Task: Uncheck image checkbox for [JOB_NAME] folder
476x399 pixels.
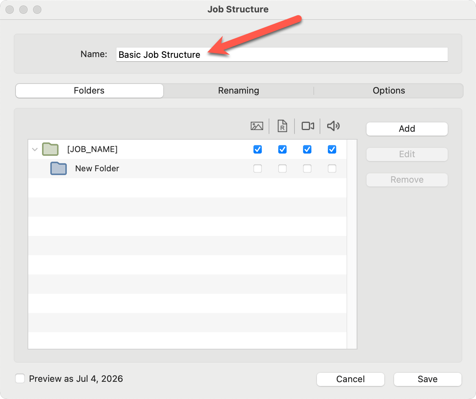Action: pos(258,149)
